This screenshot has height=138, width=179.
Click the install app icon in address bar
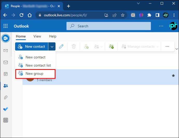(x=106, y=15)
